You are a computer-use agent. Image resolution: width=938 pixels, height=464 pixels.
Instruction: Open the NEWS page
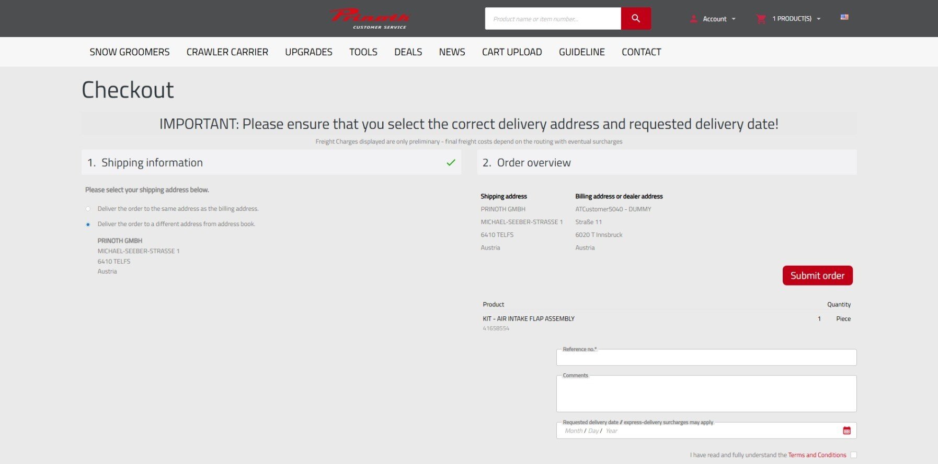point(452,52)
